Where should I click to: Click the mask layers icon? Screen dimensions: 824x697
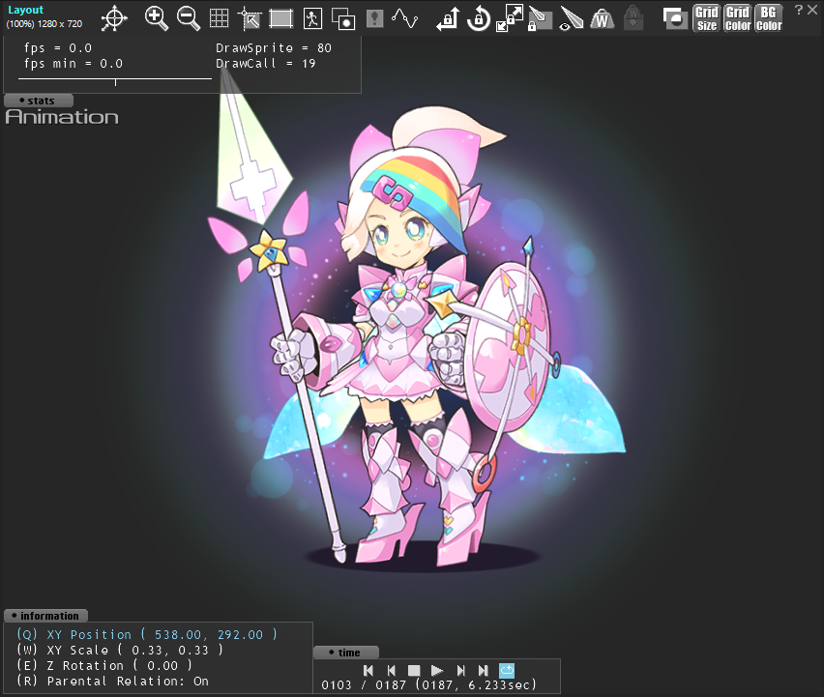click(675, 18)
